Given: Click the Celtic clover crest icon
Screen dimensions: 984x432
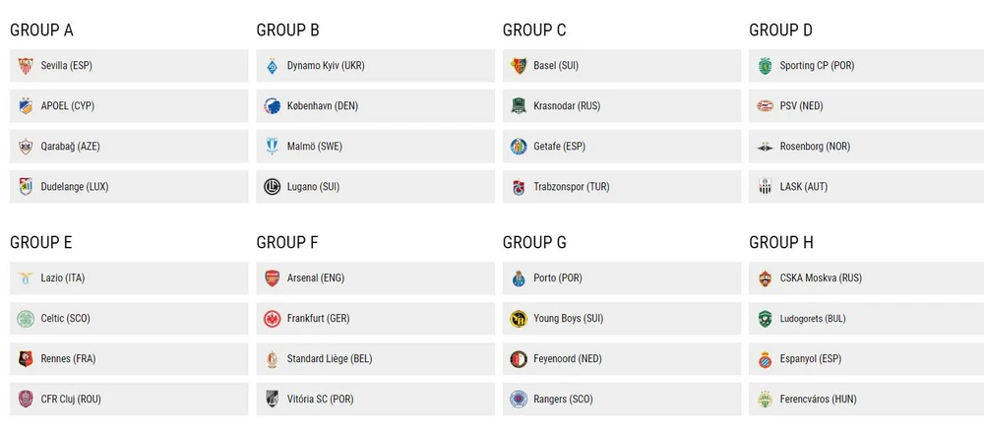Looking at the screenshot, I should (26, 319).
